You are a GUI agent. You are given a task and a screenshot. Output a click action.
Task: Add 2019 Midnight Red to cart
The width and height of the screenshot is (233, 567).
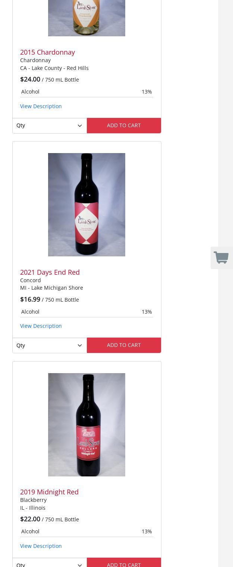(124, 563)
